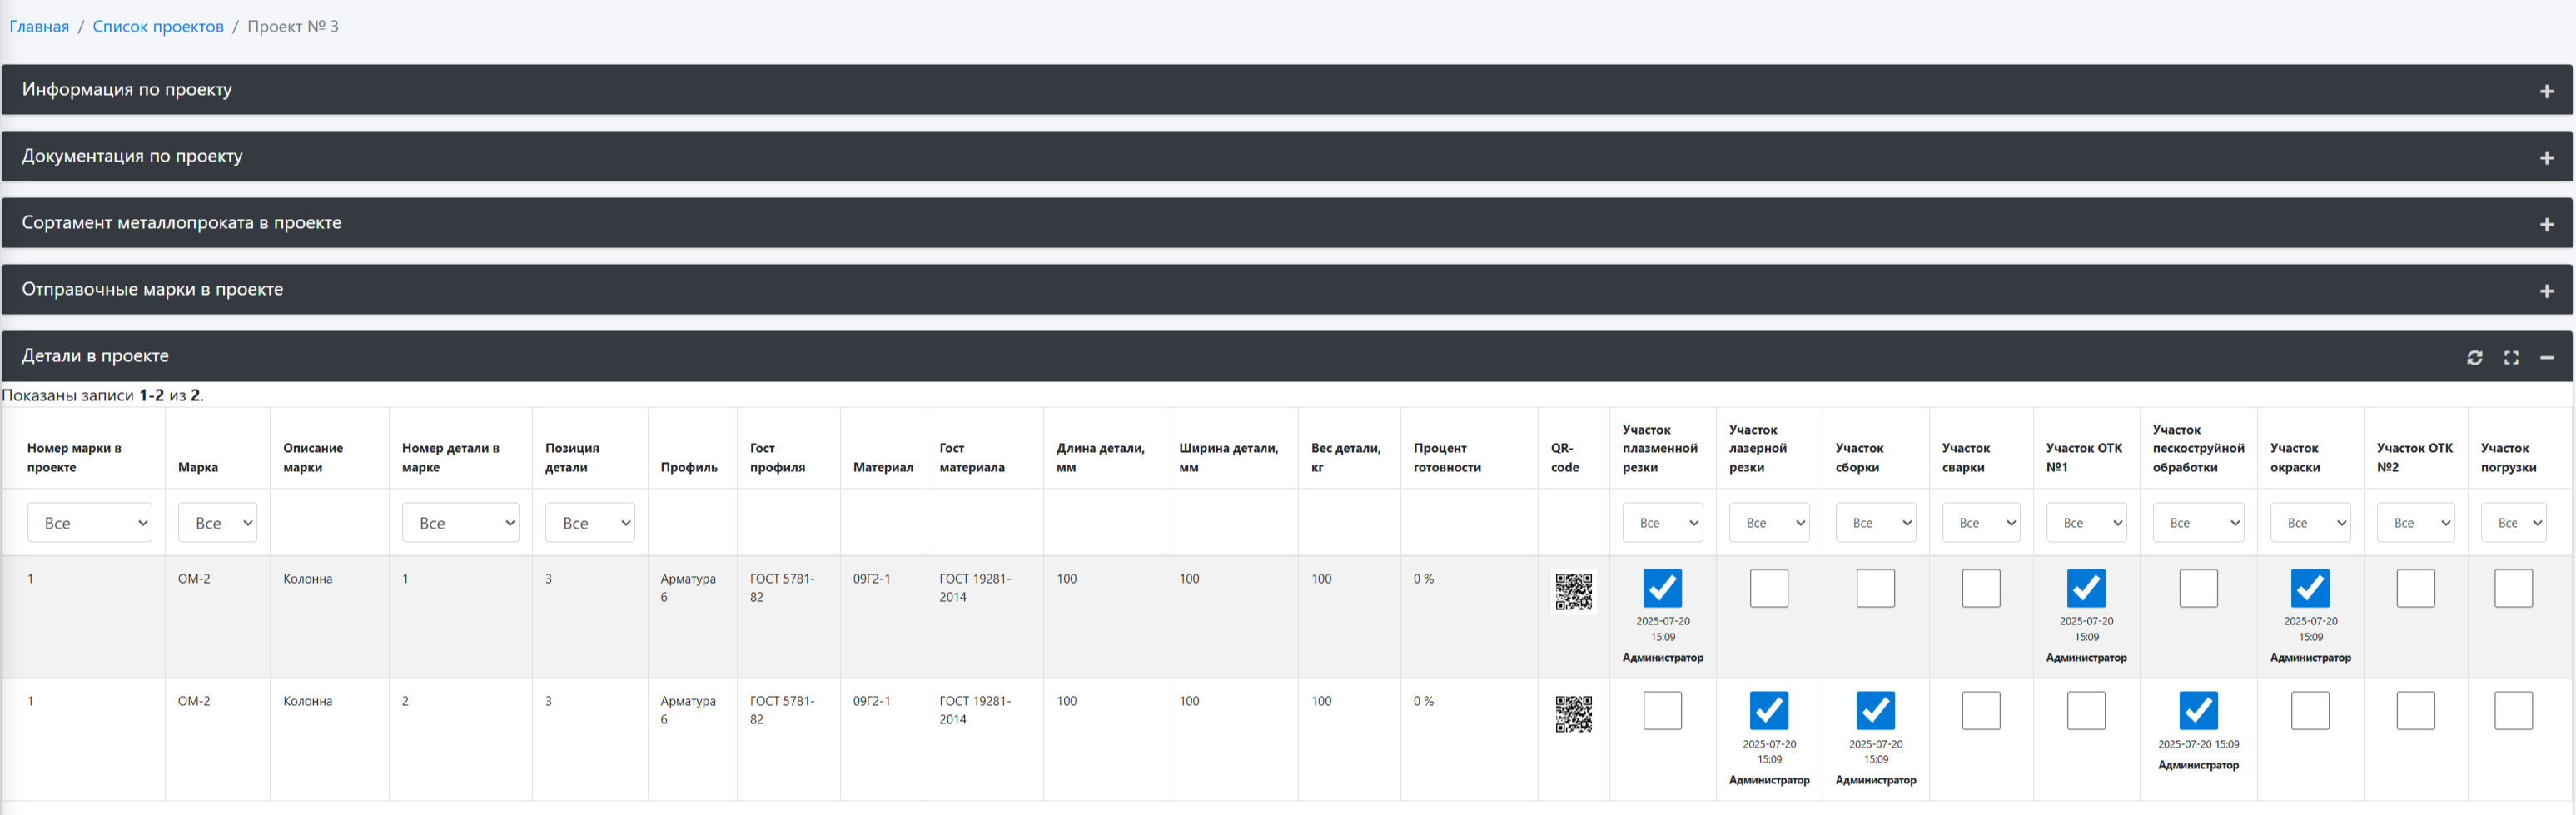Expand Отправочные марки в проекте plus icon
Image resolution: width=2576 pixels, height=815 pixels.
[x=2547, y=291]
